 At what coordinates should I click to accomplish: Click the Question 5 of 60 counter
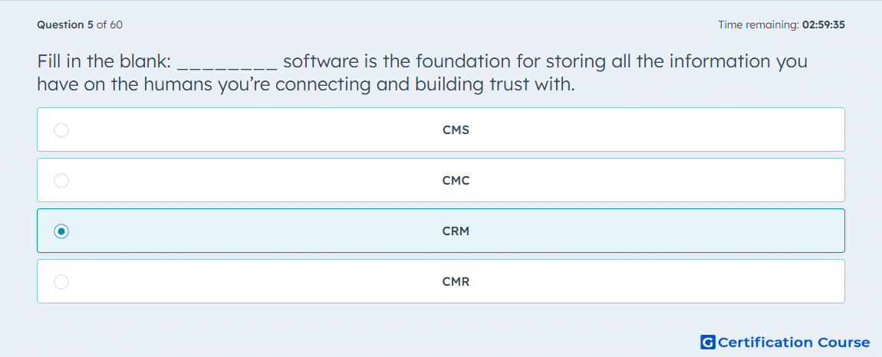(80, 25)
